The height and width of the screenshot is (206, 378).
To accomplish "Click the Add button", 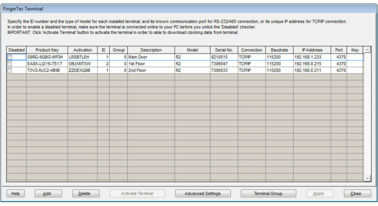I will [x=48, y=194].
